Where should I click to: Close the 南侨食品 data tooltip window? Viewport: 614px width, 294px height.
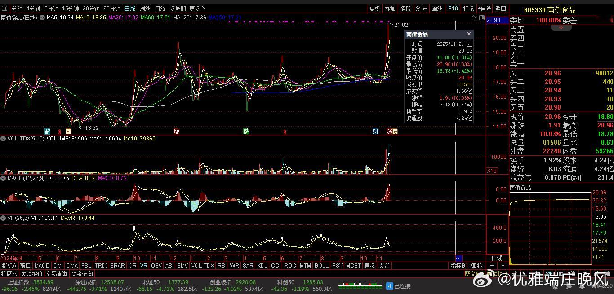point(469,34)
